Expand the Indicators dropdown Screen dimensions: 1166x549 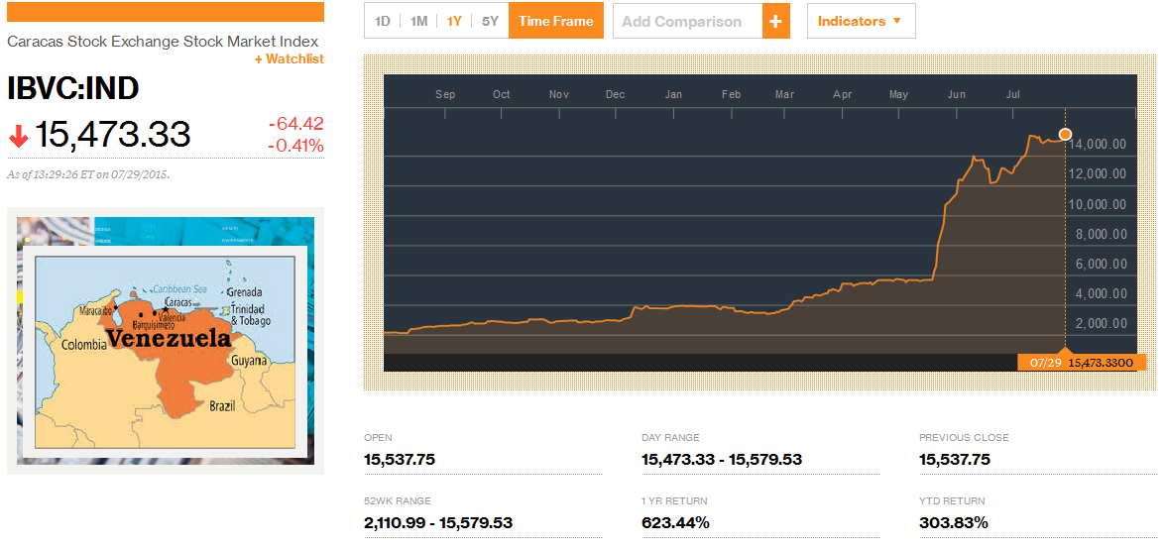(x=861, y=21)
